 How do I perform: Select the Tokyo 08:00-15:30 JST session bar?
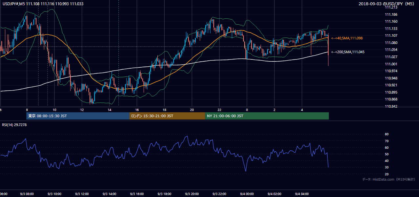pos(78,116)
